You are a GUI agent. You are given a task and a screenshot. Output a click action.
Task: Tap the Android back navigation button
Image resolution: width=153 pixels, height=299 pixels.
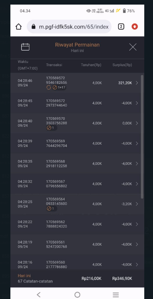[x=39, y=294]
